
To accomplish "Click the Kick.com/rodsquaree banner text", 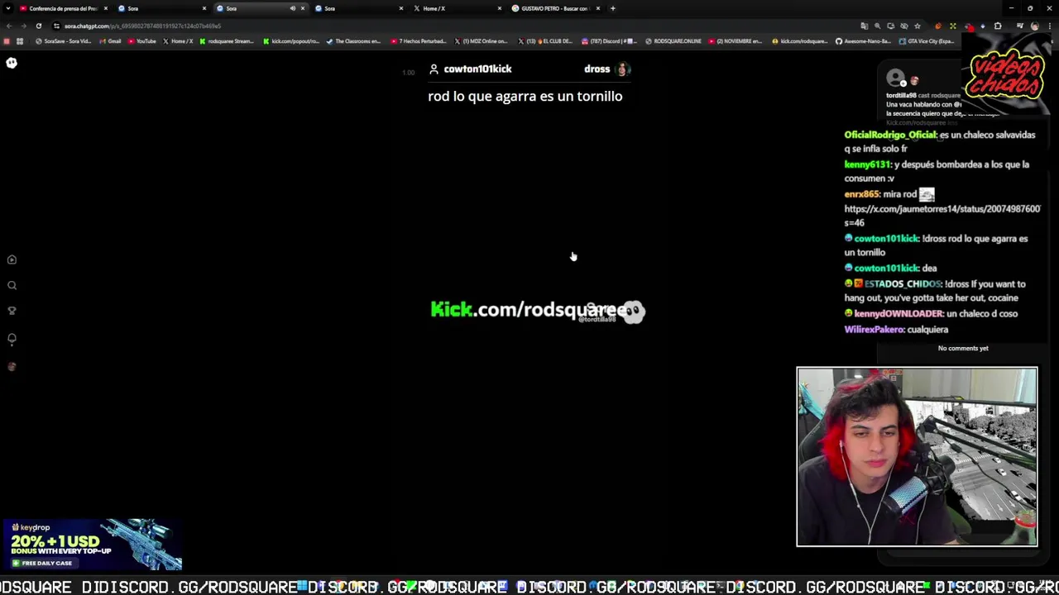I will [527, 310].
